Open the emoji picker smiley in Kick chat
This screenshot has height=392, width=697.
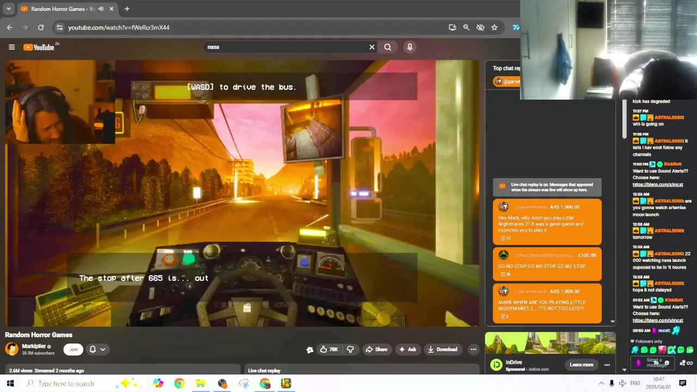667,363
